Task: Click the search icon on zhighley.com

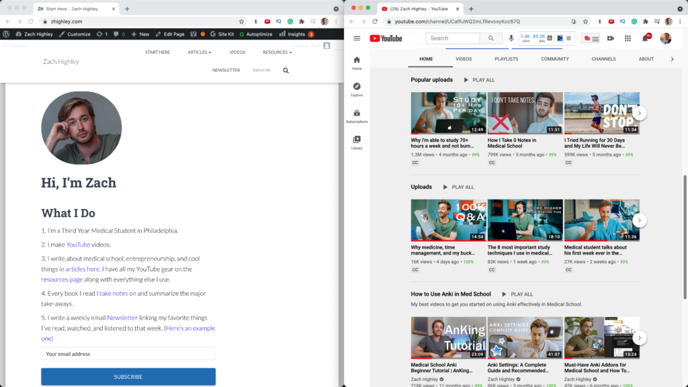Action: pos(286,70)
